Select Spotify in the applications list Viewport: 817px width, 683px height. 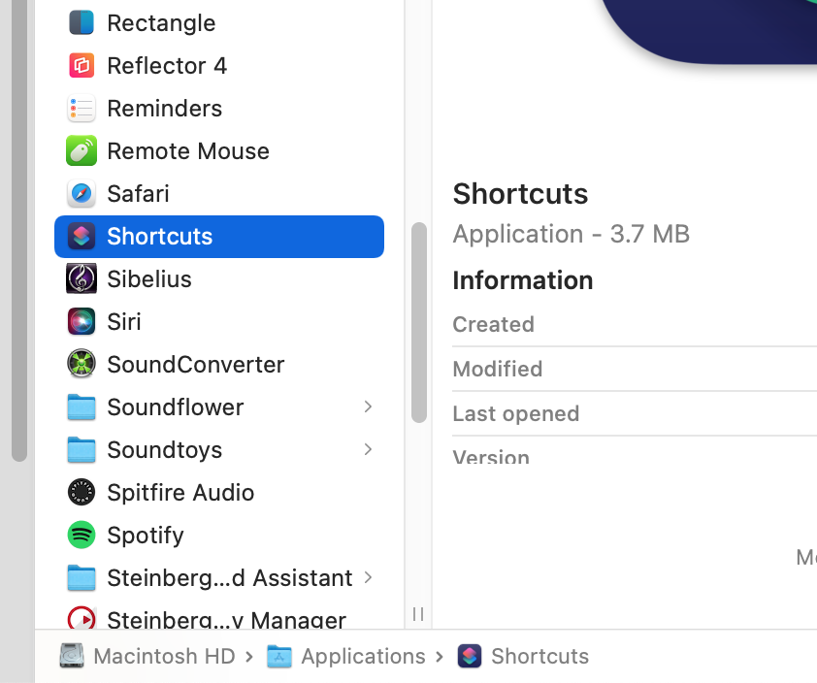[146, 535]
